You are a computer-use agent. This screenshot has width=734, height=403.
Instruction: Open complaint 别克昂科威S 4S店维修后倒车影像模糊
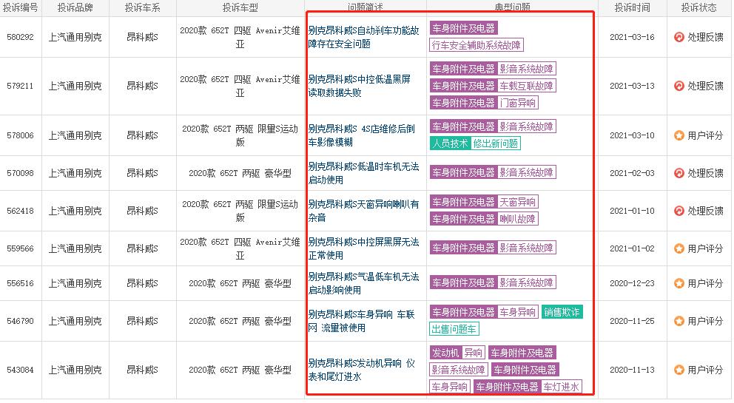coord(361,135)
